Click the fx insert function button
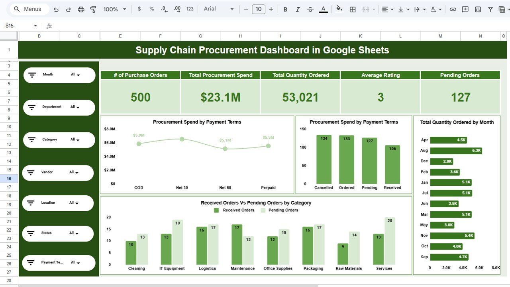Screen dimensions: 510x287 pos(49,26)
